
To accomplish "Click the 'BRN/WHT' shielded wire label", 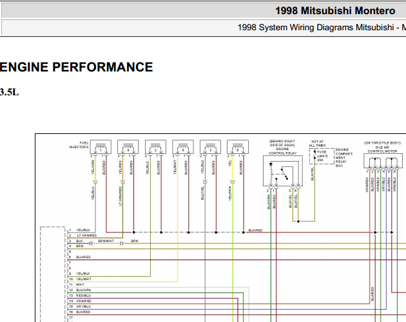I will [106, 241].
